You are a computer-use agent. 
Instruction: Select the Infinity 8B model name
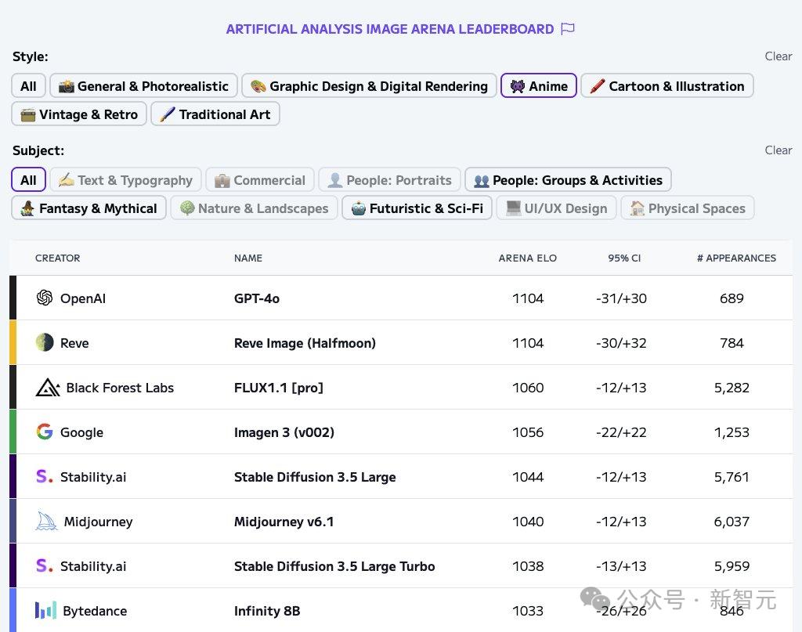pos(267,611)
